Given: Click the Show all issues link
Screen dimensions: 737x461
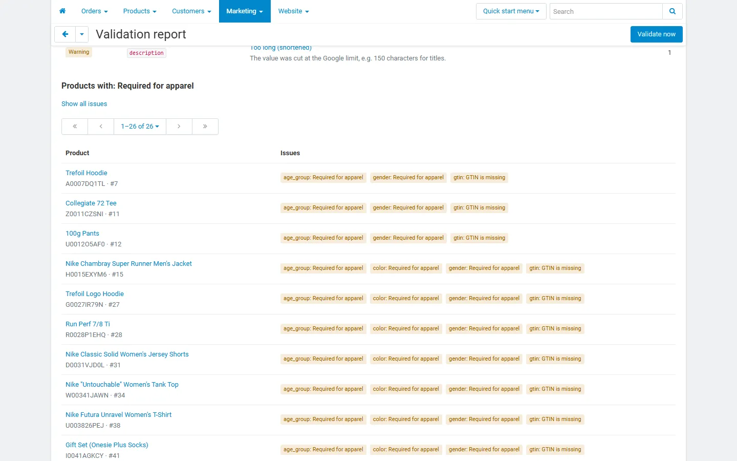Looking at the screenshot, I should tap(84, 104).
